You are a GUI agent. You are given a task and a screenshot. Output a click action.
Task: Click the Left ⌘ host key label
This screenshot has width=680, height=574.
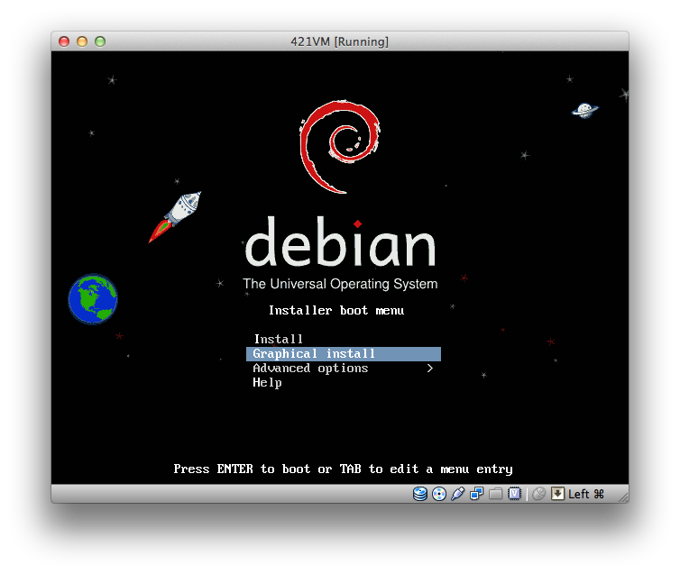click(585, 494)
